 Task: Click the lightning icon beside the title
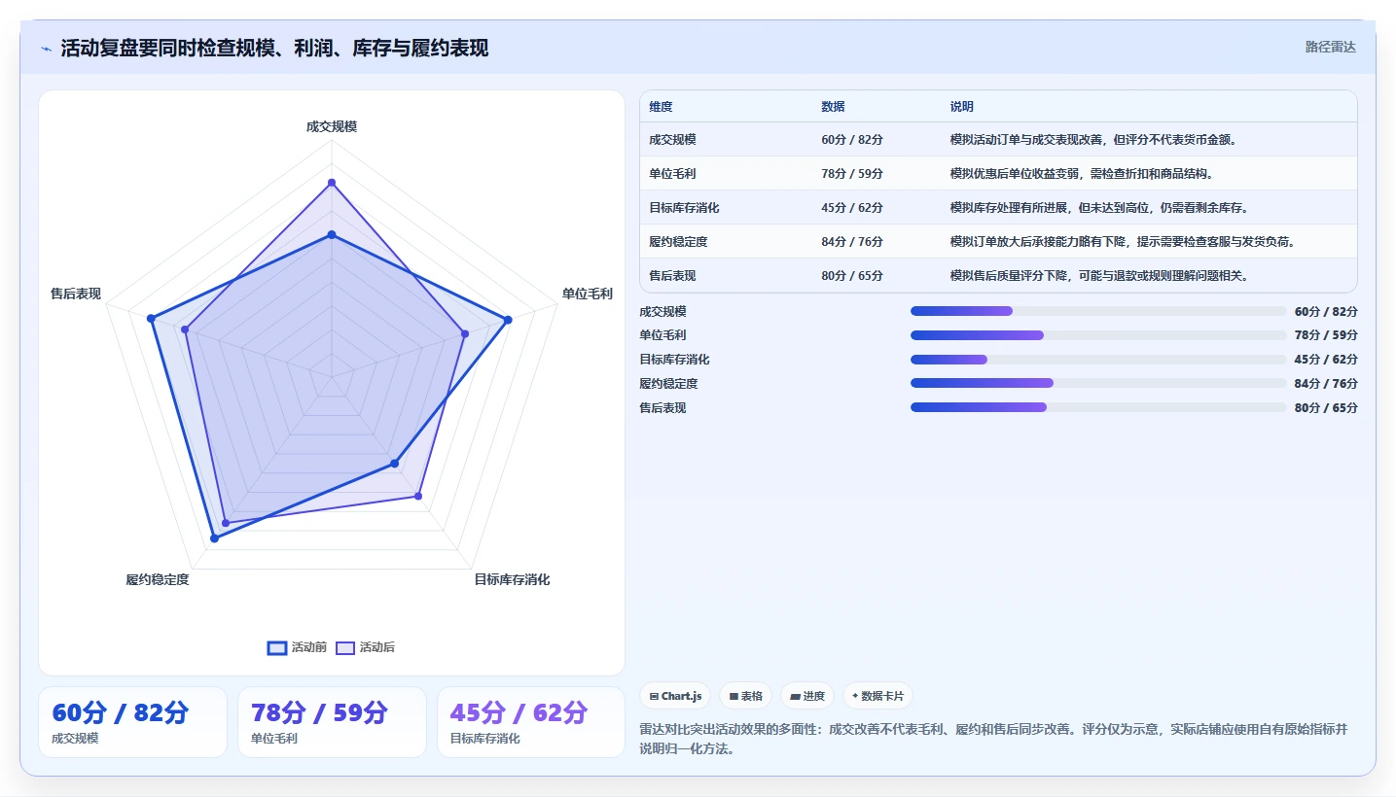point(47,49)
